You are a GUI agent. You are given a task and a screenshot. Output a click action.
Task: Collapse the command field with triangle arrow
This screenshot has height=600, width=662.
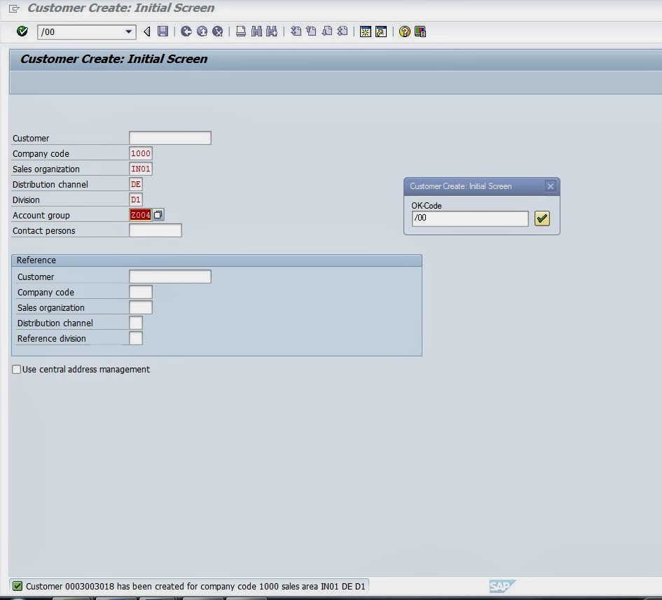[147, 32]
